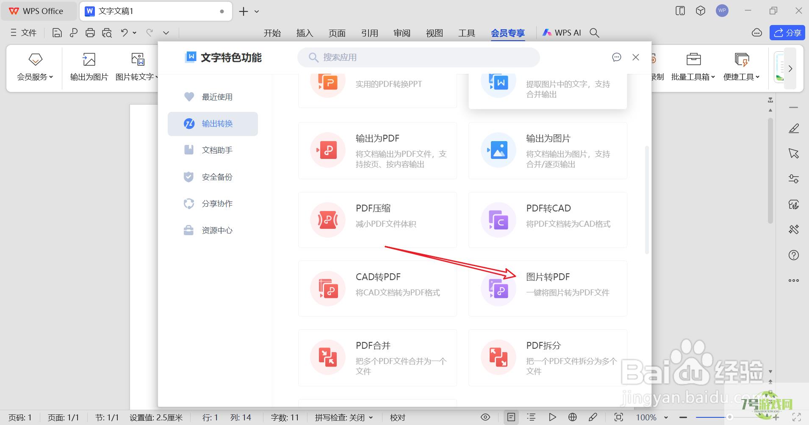This screenshot has height=425, width=809.
Task: Toggle eye protection mode icon in status bar
Action: 485,417
